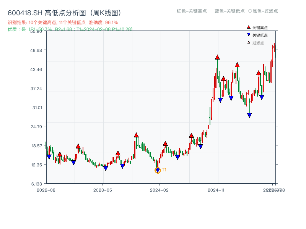Image resolution: width=306 pixels, height=229 pixels.
Task: Click the green 优质：是 summary line
Action: click(70, 29)
